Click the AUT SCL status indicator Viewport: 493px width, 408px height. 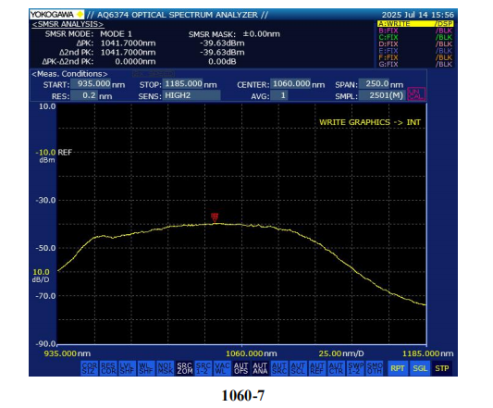(298, 368)
